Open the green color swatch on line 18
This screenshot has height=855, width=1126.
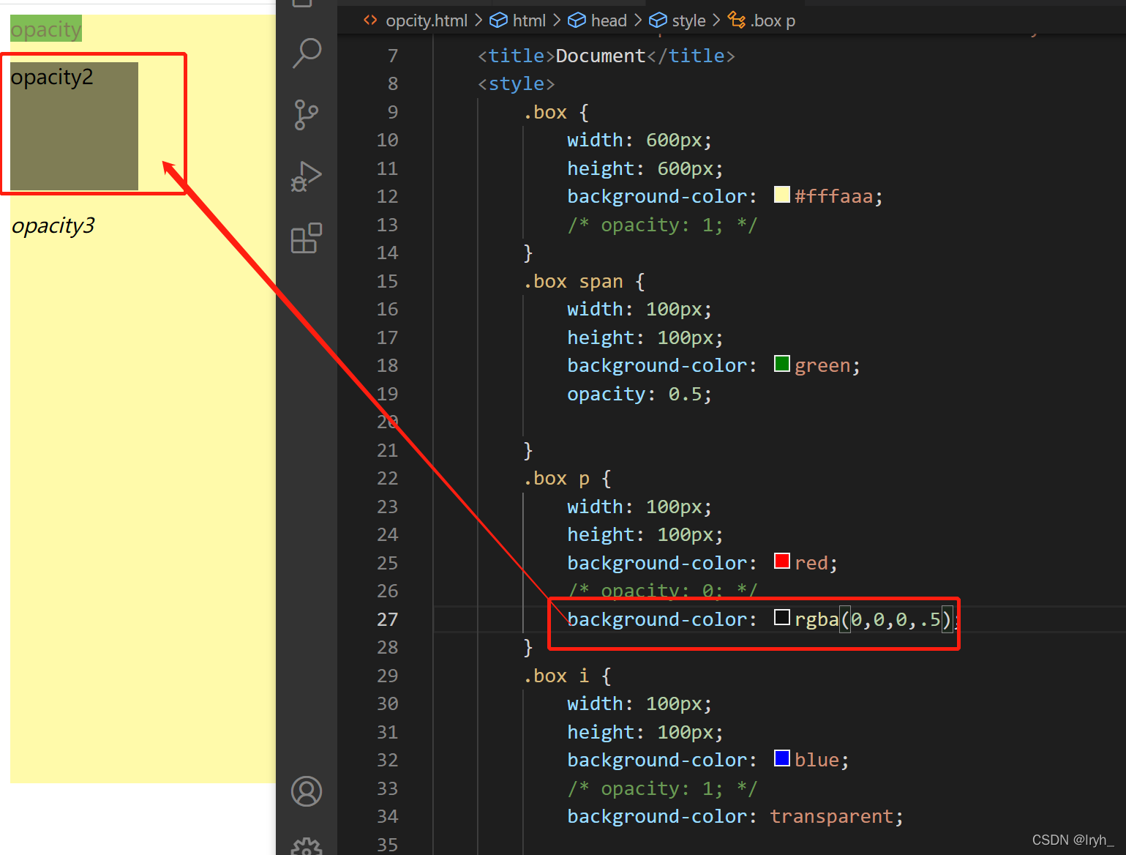point(782,364)
